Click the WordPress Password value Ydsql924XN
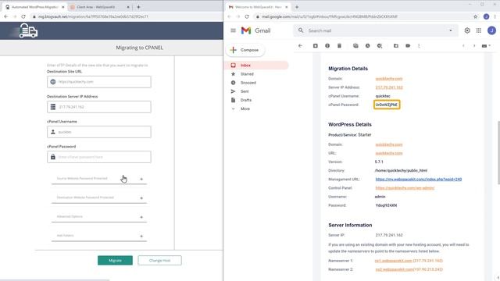The width and height of the screenshot is (500, 281). (x=386, y=205)
